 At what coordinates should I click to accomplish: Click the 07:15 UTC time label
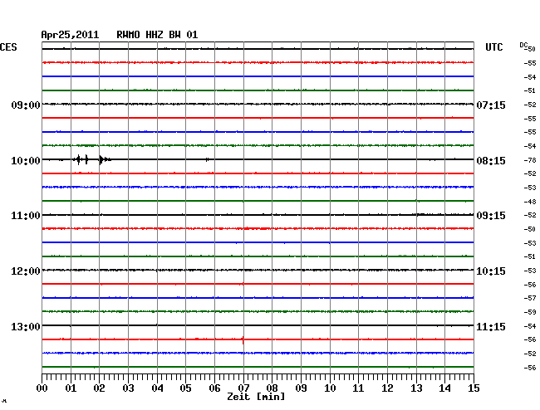(491, 105)
